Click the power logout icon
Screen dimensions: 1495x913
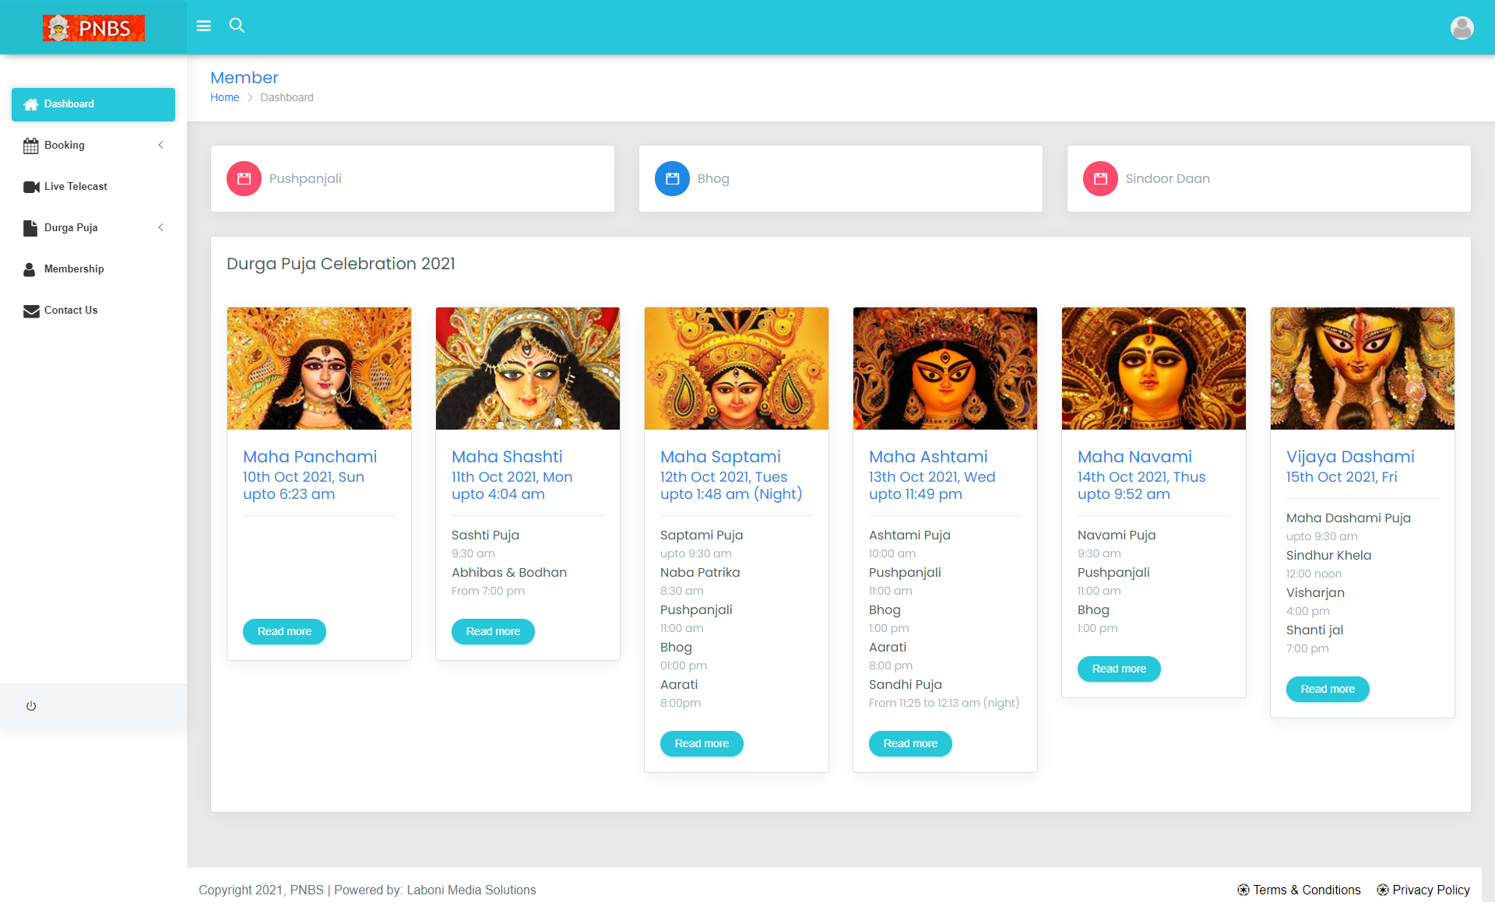pos(31,706)
